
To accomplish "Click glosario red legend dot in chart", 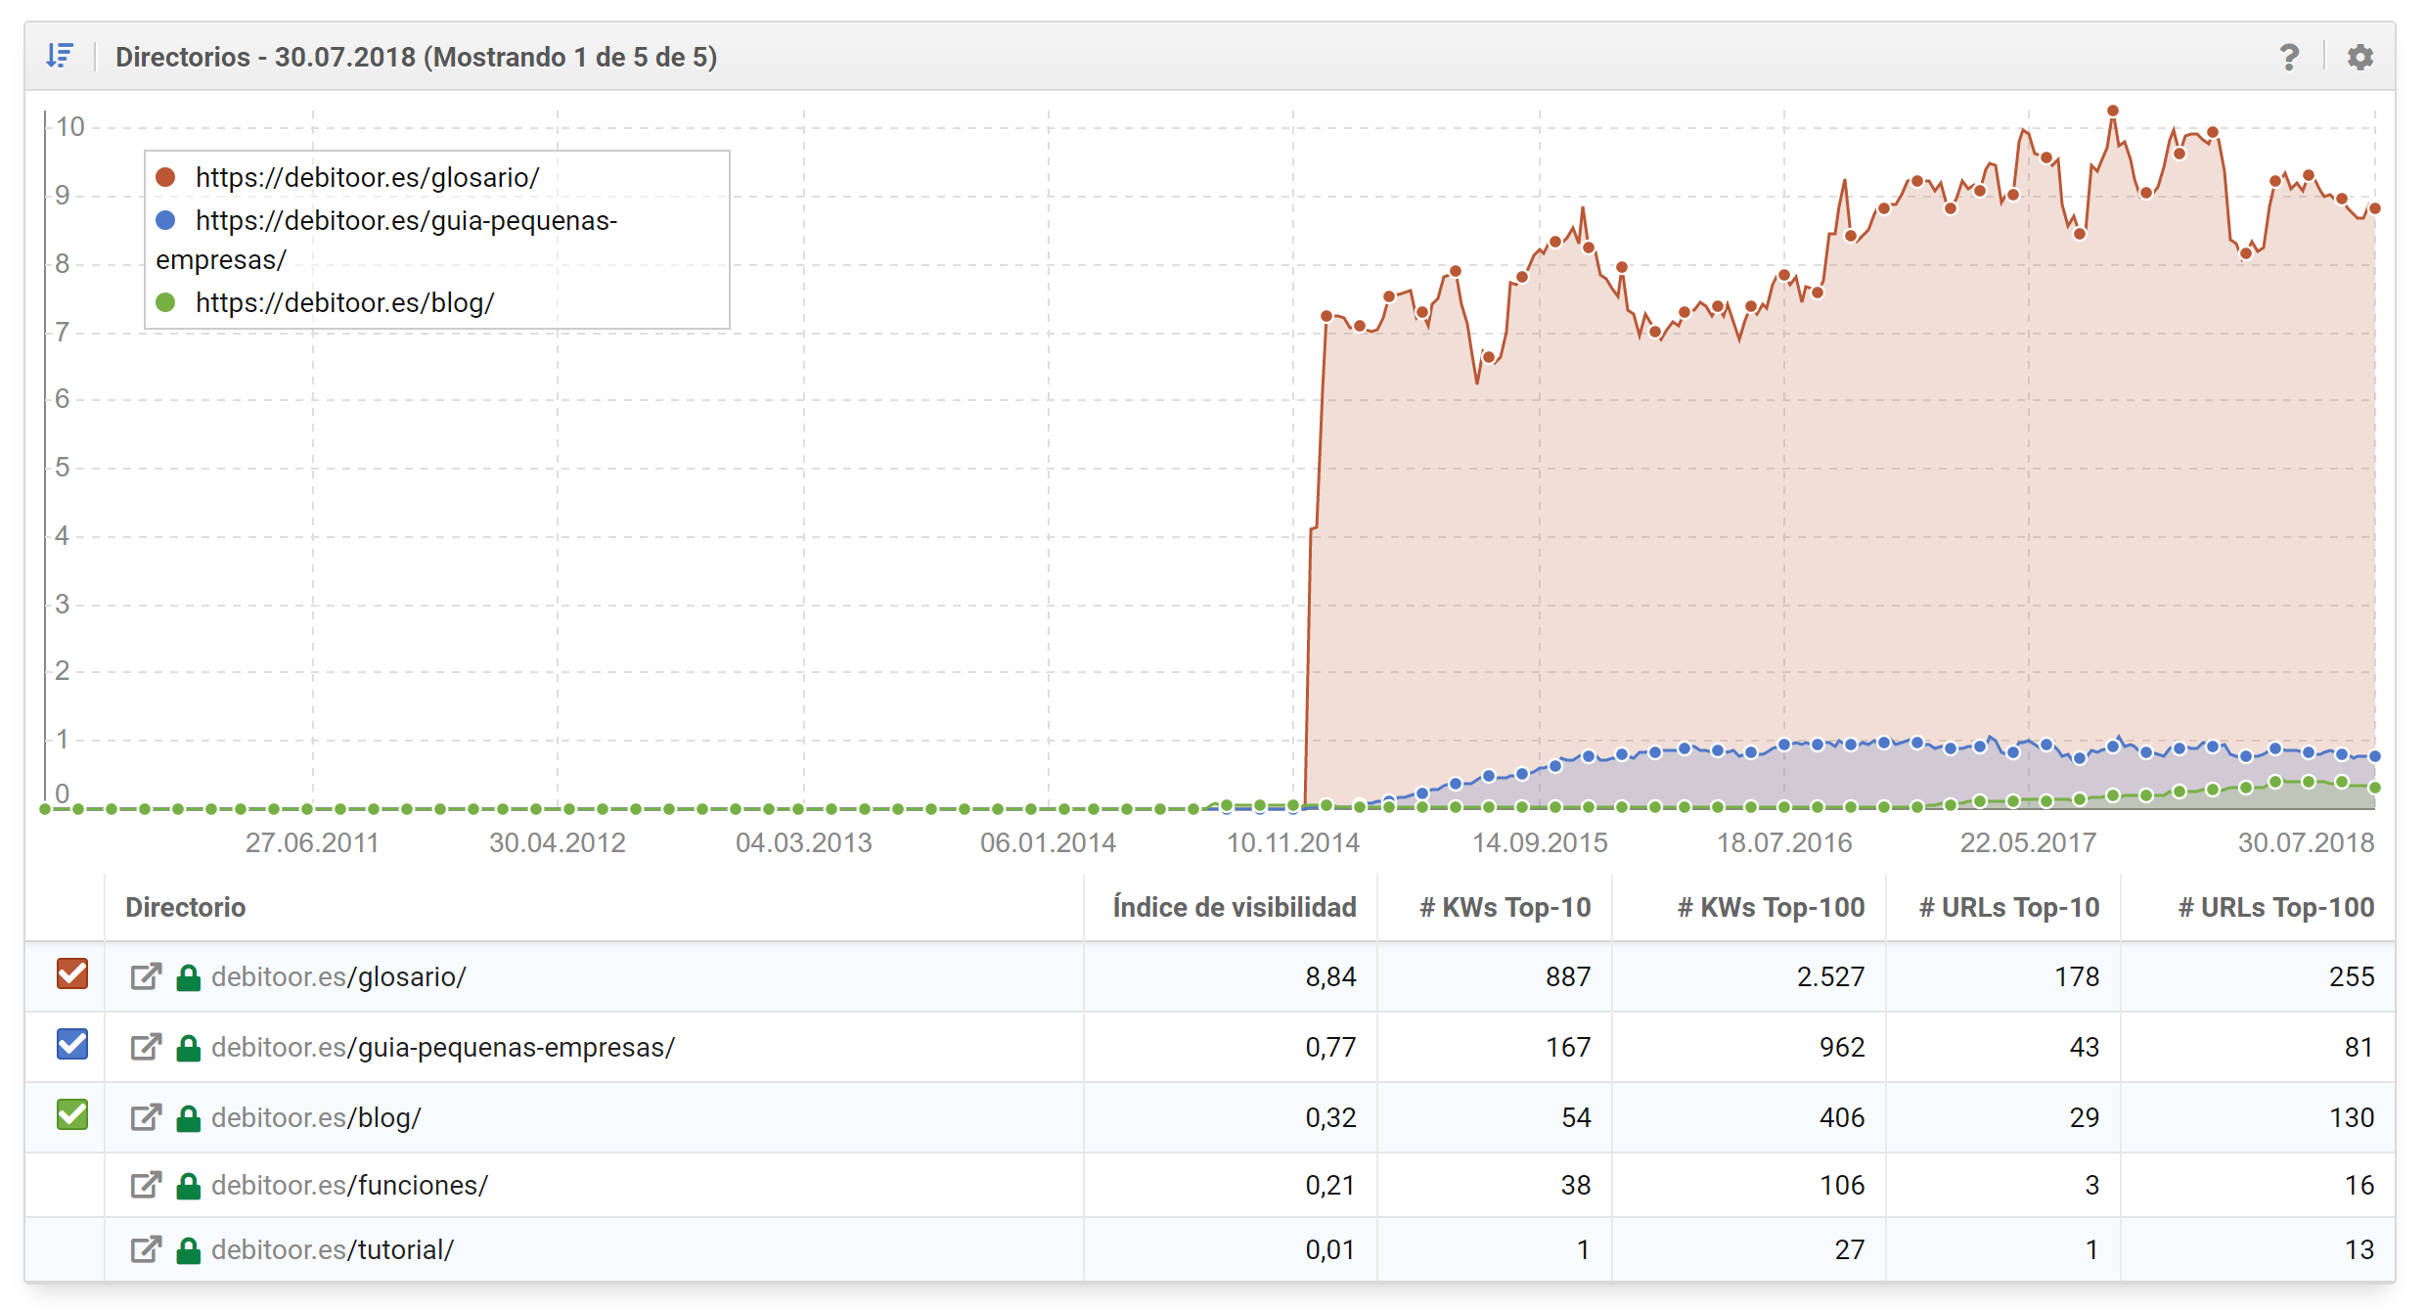I will tap(165, 177).
